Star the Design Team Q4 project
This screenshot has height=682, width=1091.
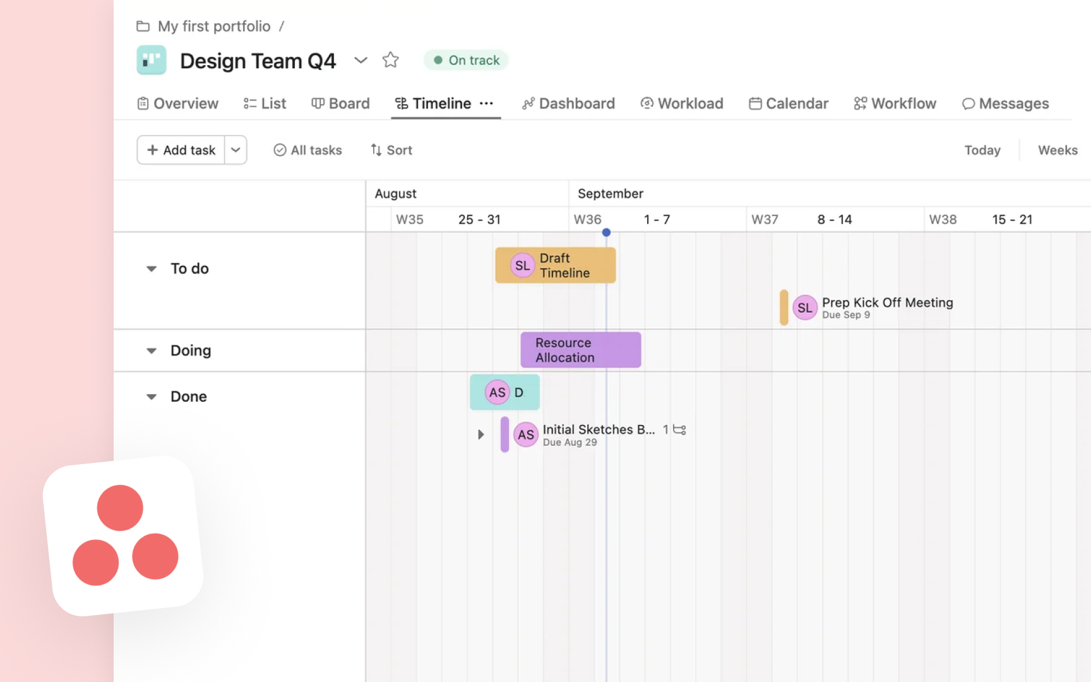click(390, 59)
